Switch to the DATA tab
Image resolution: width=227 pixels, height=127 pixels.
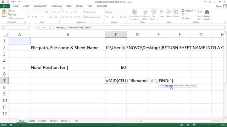69,6
